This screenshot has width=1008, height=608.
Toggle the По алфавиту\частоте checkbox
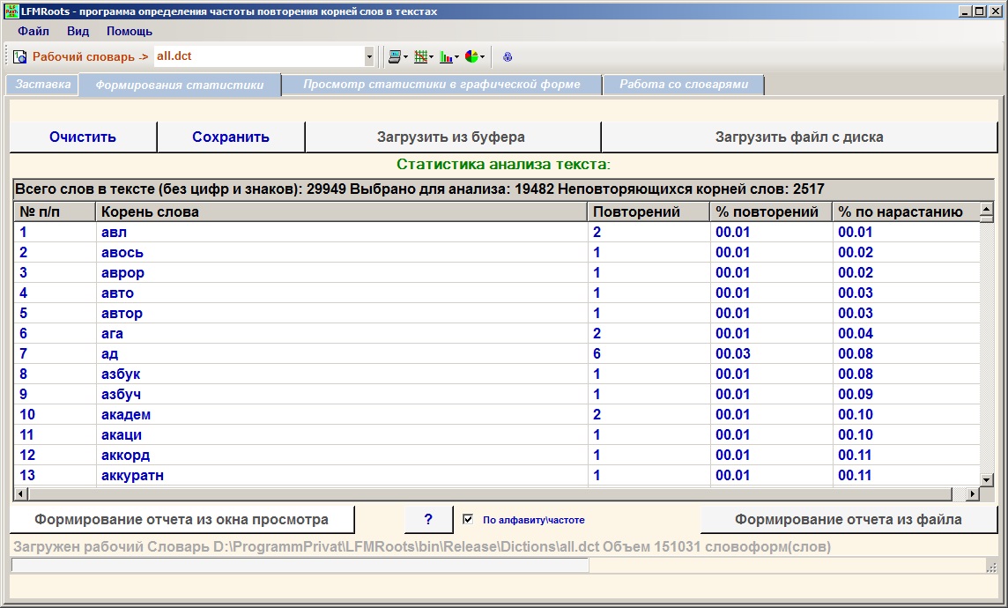[468, 519]
